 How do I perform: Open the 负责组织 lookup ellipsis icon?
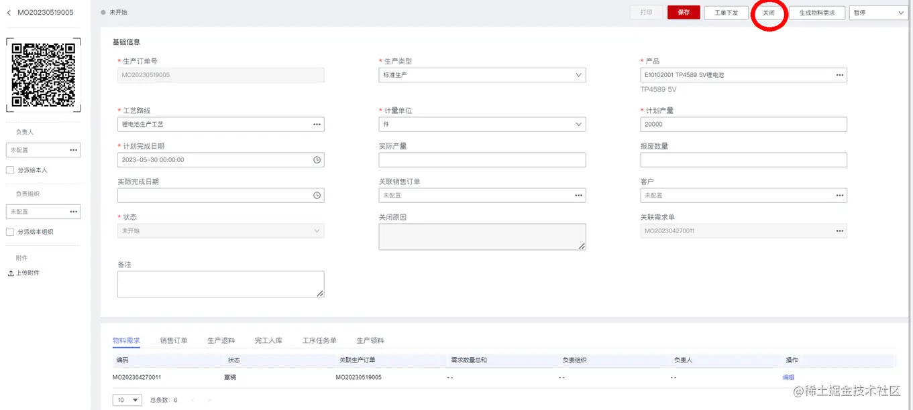(73, 212)
